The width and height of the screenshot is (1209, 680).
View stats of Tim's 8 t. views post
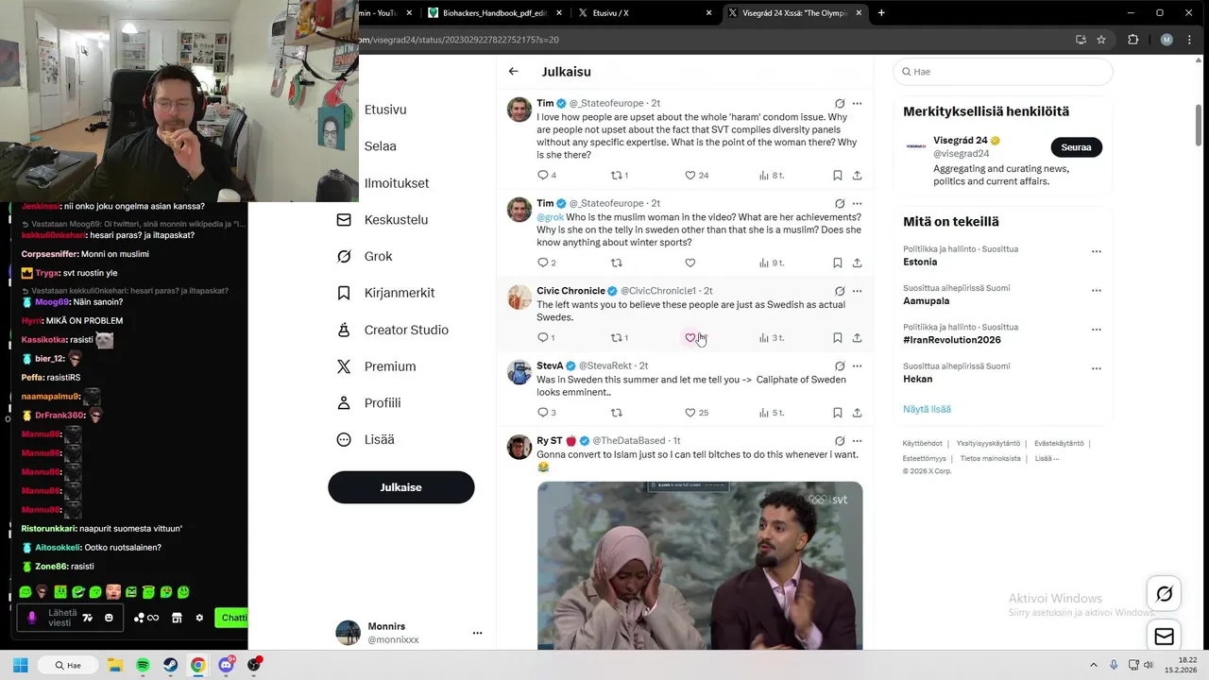[x=772, y=176]
